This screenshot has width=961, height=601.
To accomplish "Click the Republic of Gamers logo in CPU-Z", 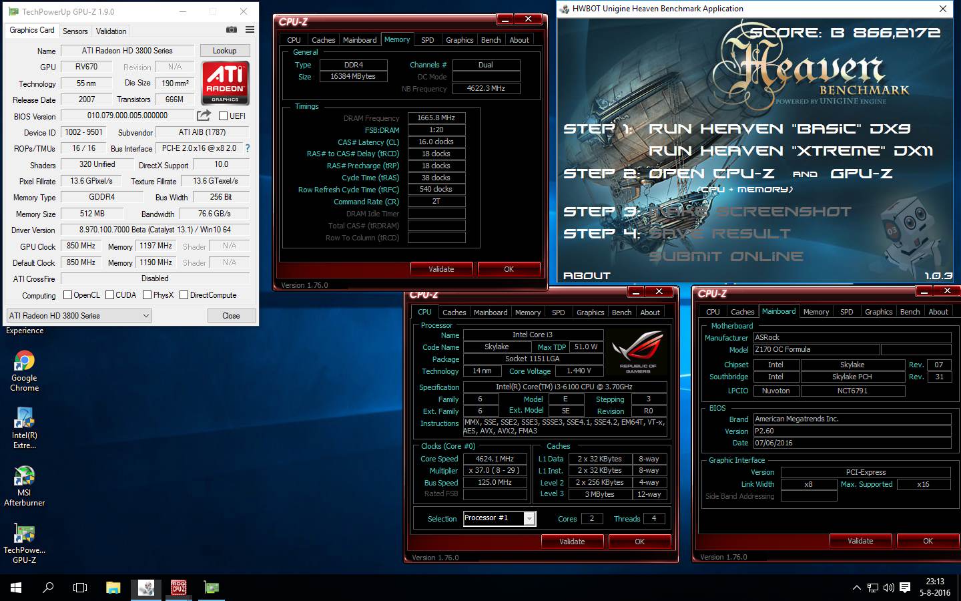I will tap(638, 352).
